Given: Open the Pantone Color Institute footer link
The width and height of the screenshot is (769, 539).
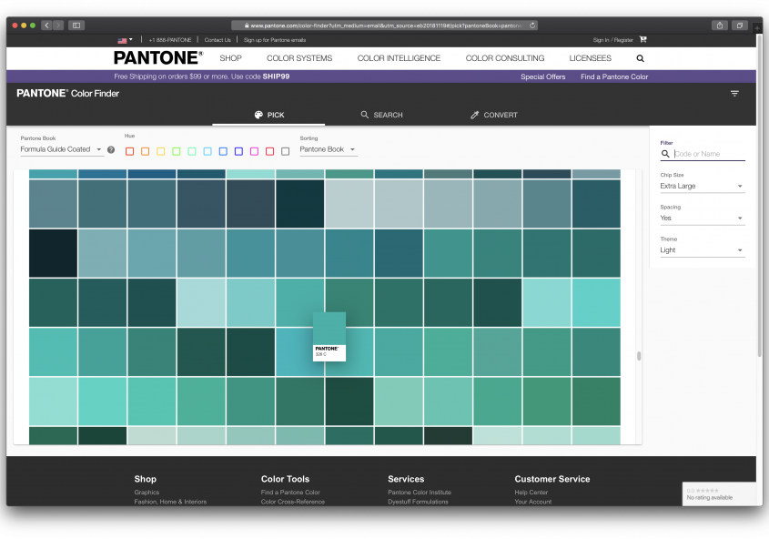Looking at the screenshot, I should point(420,493).
